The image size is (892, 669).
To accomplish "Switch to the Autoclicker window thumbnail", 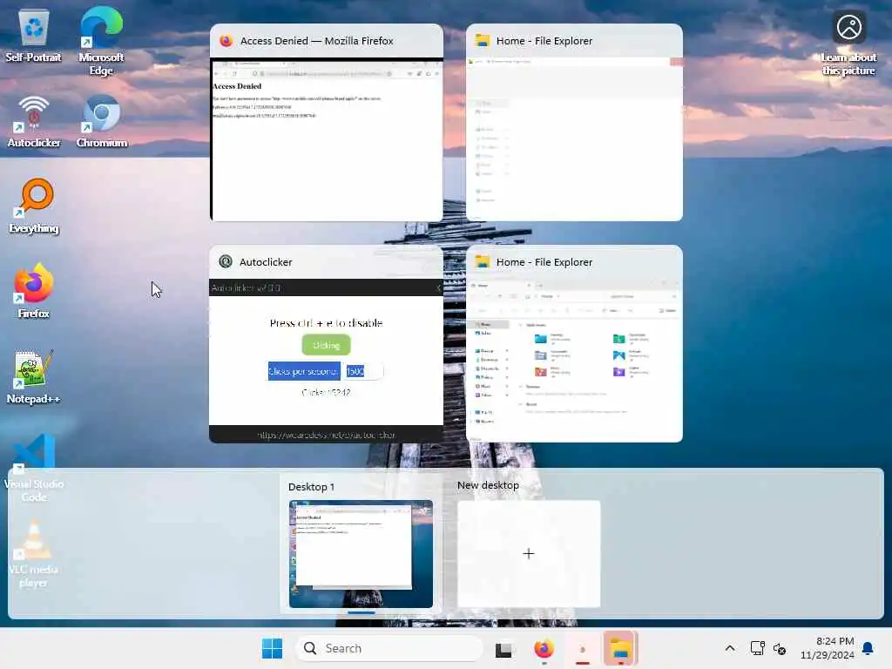I will pos(327,343).
